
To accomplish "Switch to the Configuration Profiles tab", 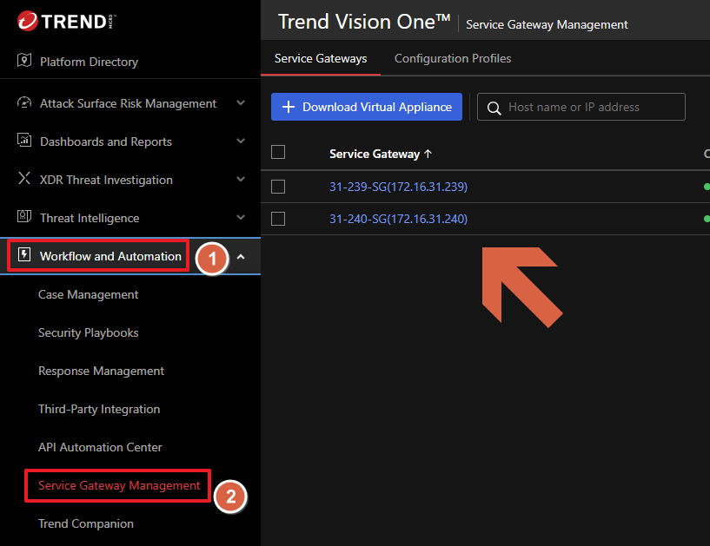I will click(x=452, y=59).
